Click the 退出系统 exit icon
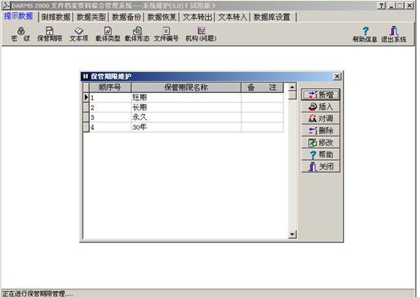 pos(393,34)
